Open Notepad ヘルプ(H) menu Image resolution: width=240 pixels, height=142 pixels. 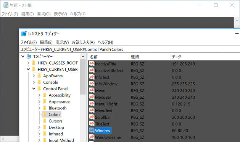(78, 14)
